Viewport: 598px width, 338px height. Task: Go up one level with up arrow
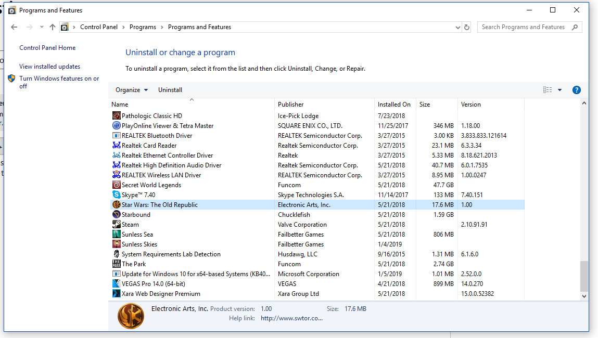[53, 27]
